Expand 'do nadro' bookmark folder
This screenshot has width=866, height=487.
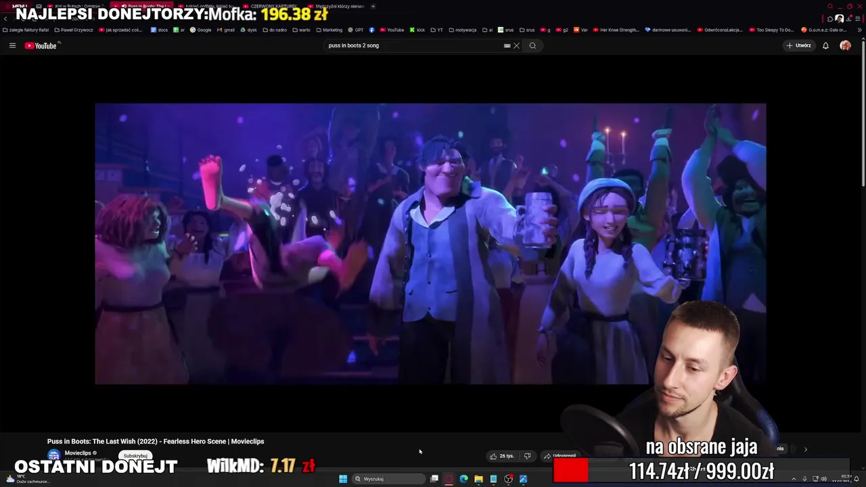pos(275,30)
